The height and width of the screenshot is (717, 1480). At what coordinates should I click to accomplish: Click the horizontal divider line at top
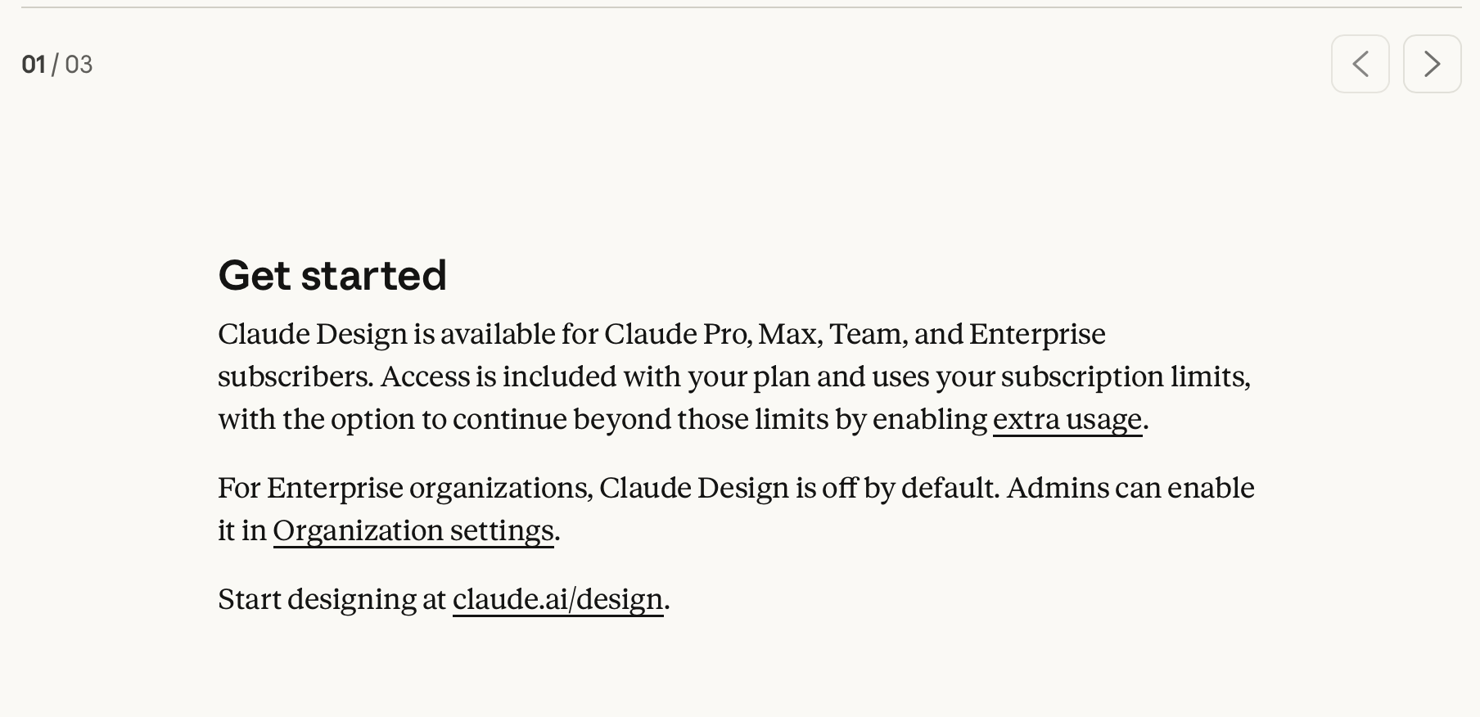(740, 7)
